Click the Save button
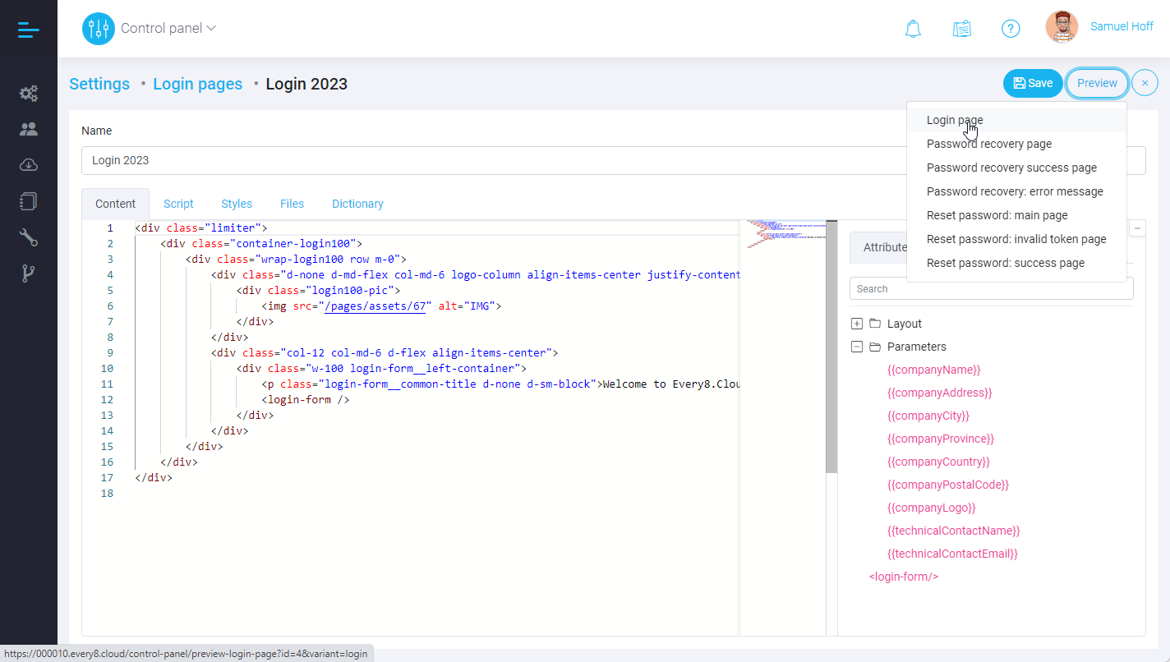The image size is (1170, 662). (1033, 83)
